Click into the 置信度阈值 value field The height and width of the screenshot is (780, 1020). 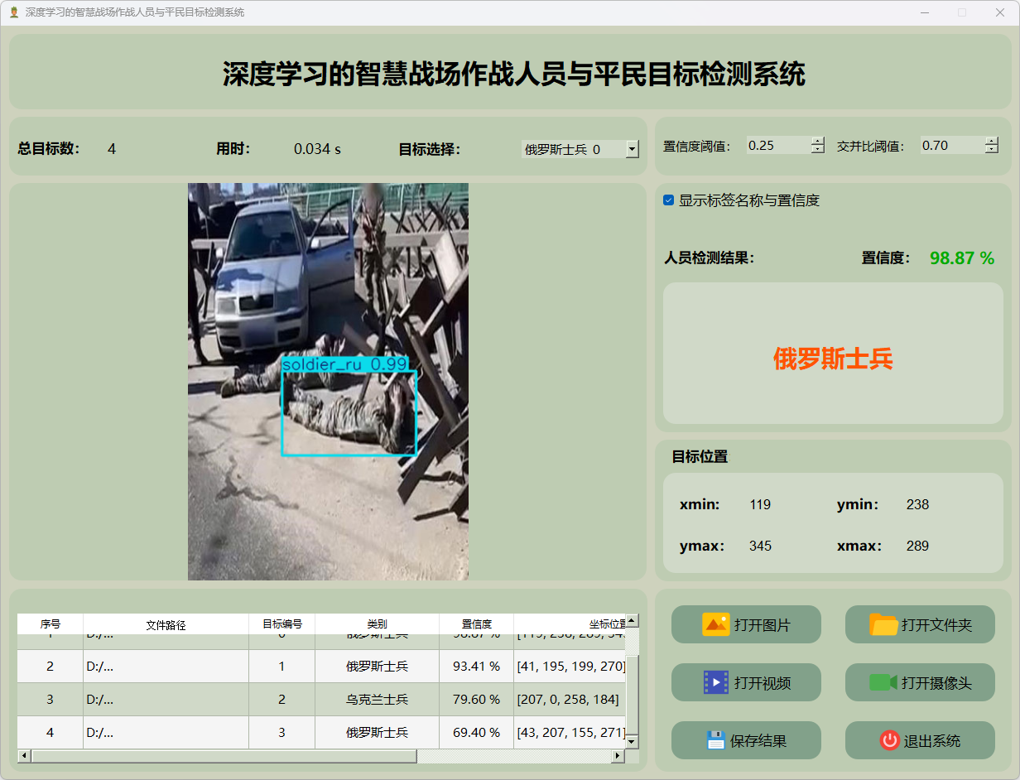click(777, 146)
